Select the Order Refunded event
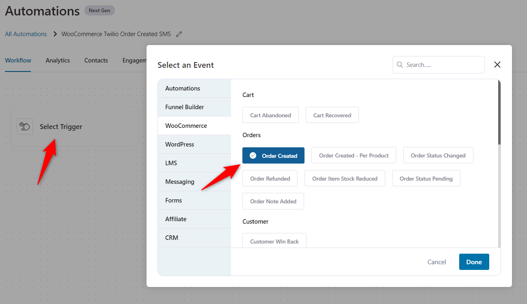The height and width of the screenshot is (304, 527). [270, 179]
